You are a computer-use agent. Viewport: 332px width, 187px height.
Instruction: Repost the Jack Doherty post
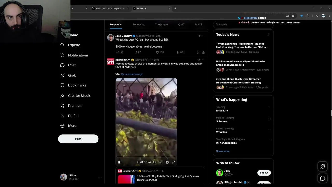137,52
